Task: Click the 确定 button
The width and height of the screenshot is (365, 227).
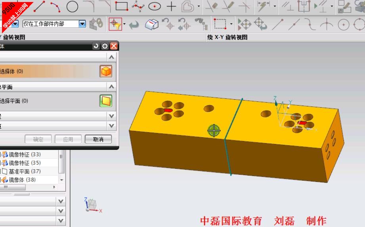Action: click(38, 140)
